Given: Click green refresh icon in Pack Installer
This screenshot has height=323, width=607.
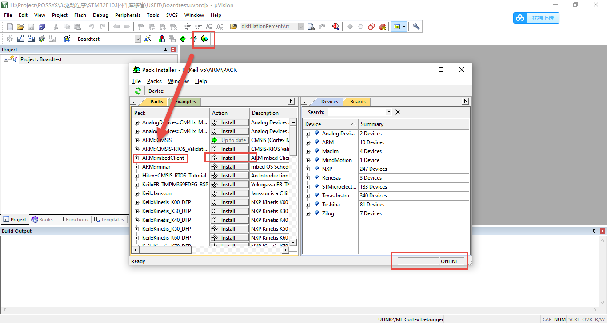Looking at the screenshot, I should pos(138,91).
